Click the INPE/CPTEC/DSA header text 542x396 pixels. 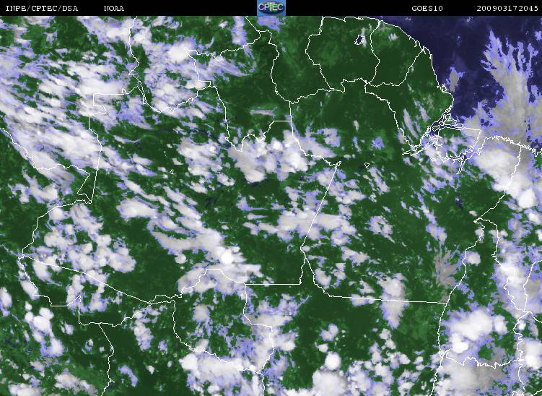click(x=42, y=8)
